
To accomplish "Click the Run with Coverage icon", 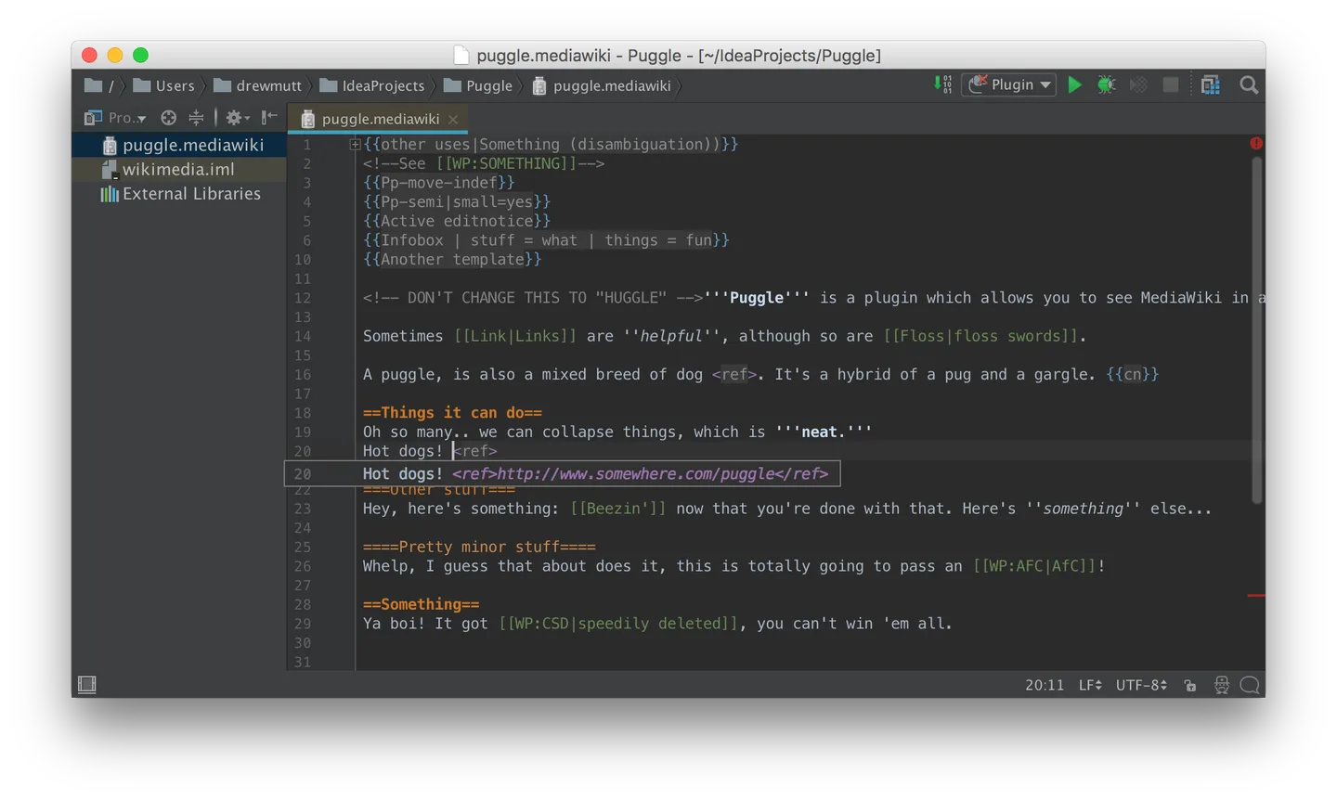I will pyautogui.click(x=1138, y=85).
